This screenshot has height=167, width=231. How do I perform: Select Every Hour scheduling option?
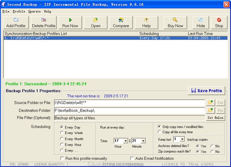click(71, 145)
